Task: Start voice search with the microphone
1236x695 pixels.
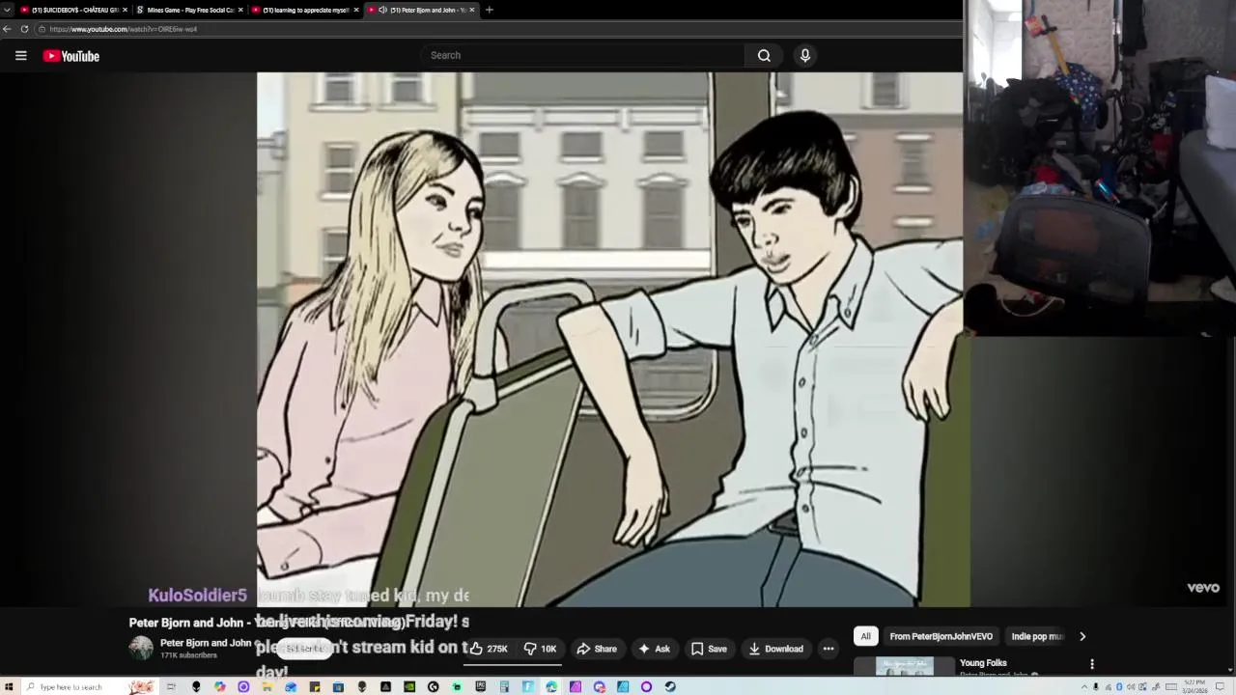Action: 804,55
